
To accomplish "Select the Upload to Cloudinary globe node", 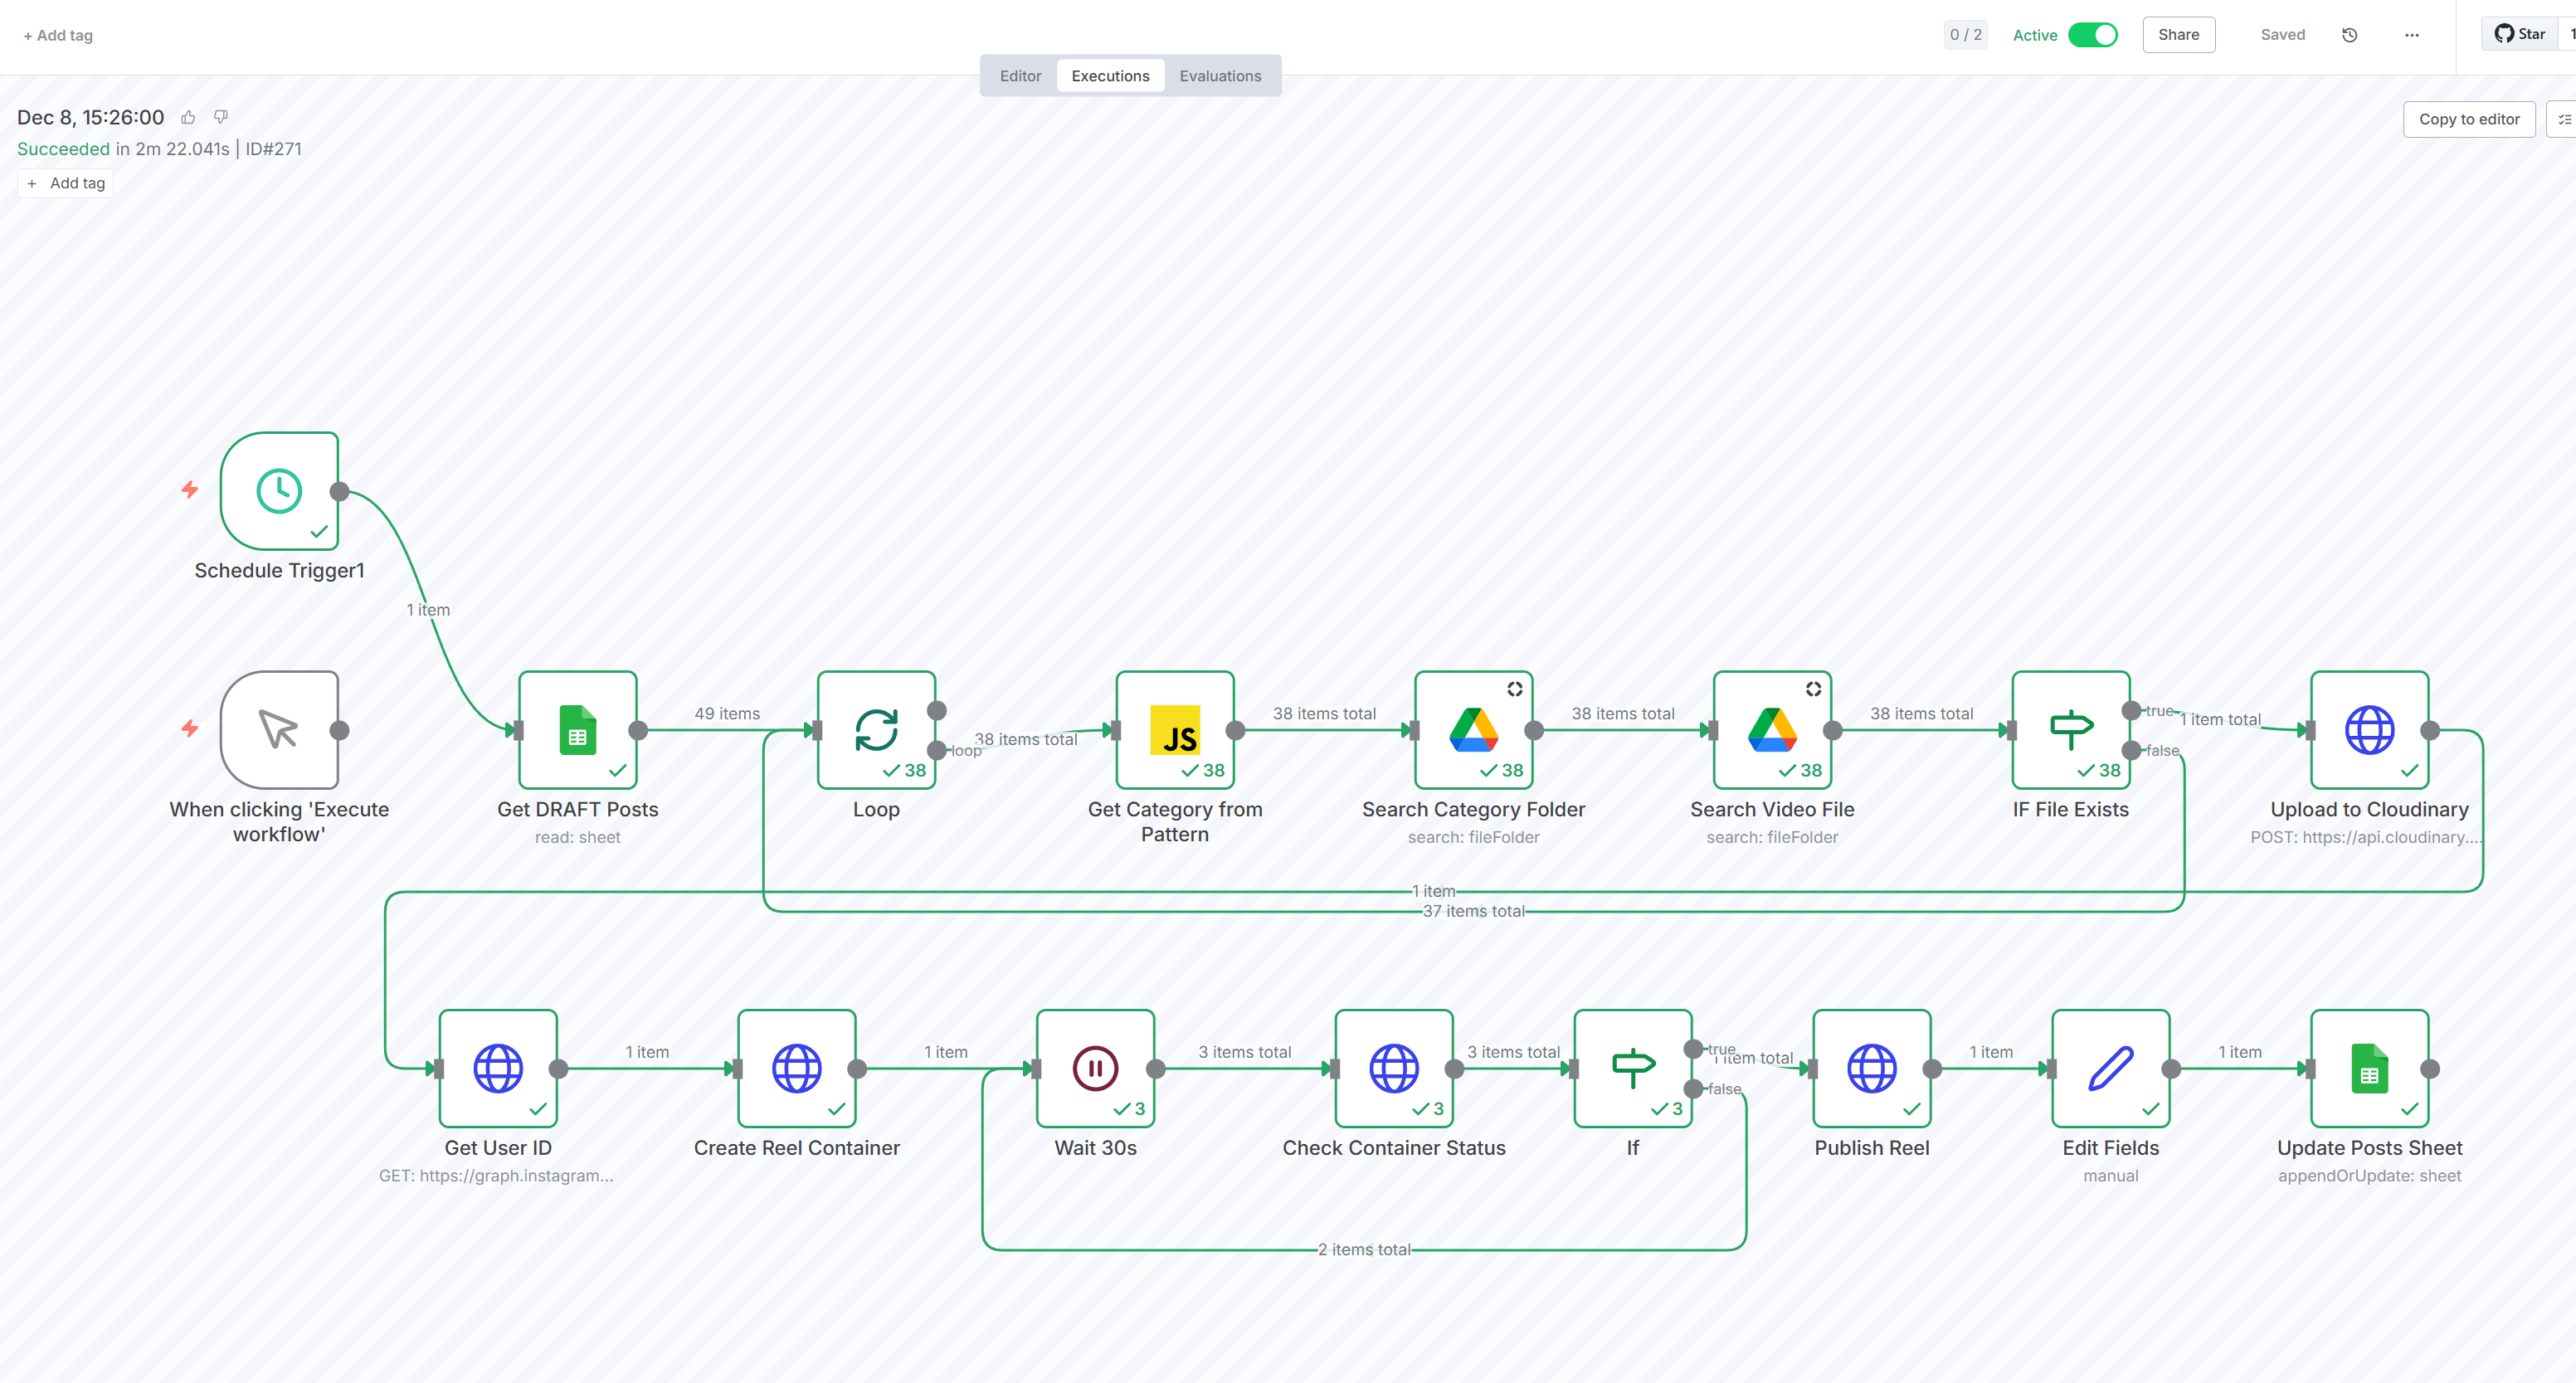I will [2368, 730].
